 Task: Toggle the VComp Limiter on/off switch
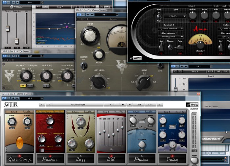(84, 65)
